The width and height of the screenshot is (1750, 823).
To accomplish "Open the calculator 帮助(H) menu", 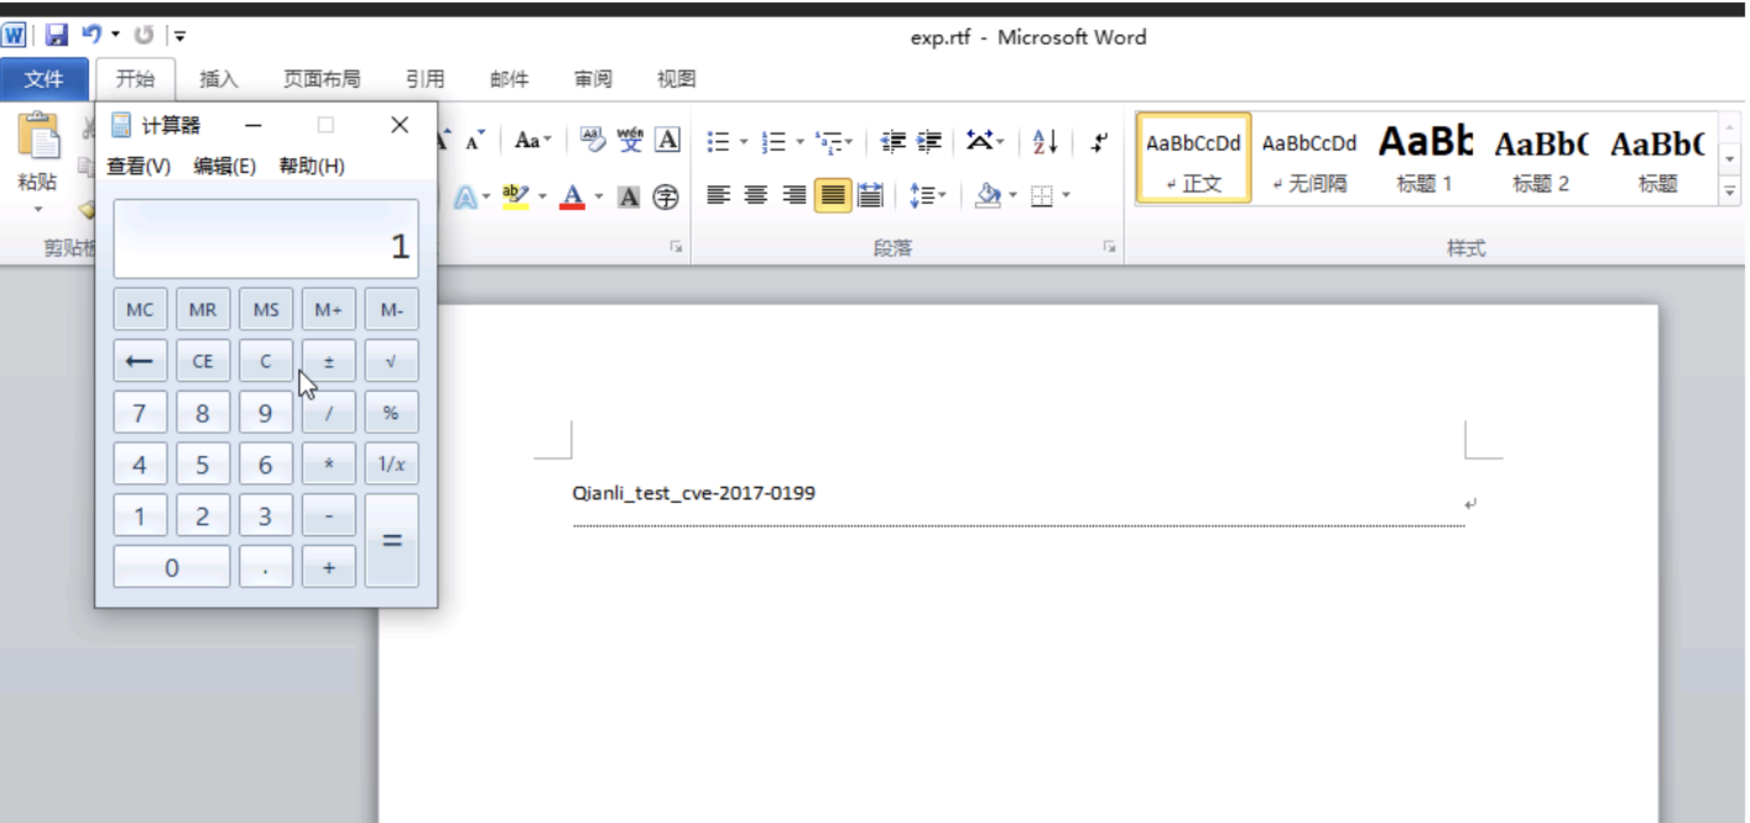I will pos(312,166).
